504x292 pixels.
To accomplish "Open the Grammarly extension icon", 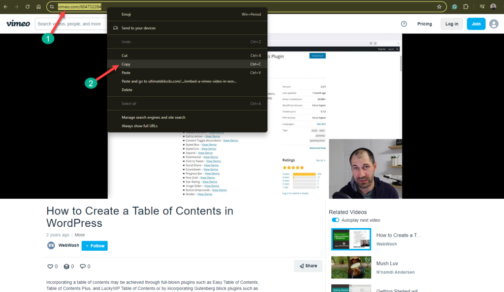I will pos(454,6).
